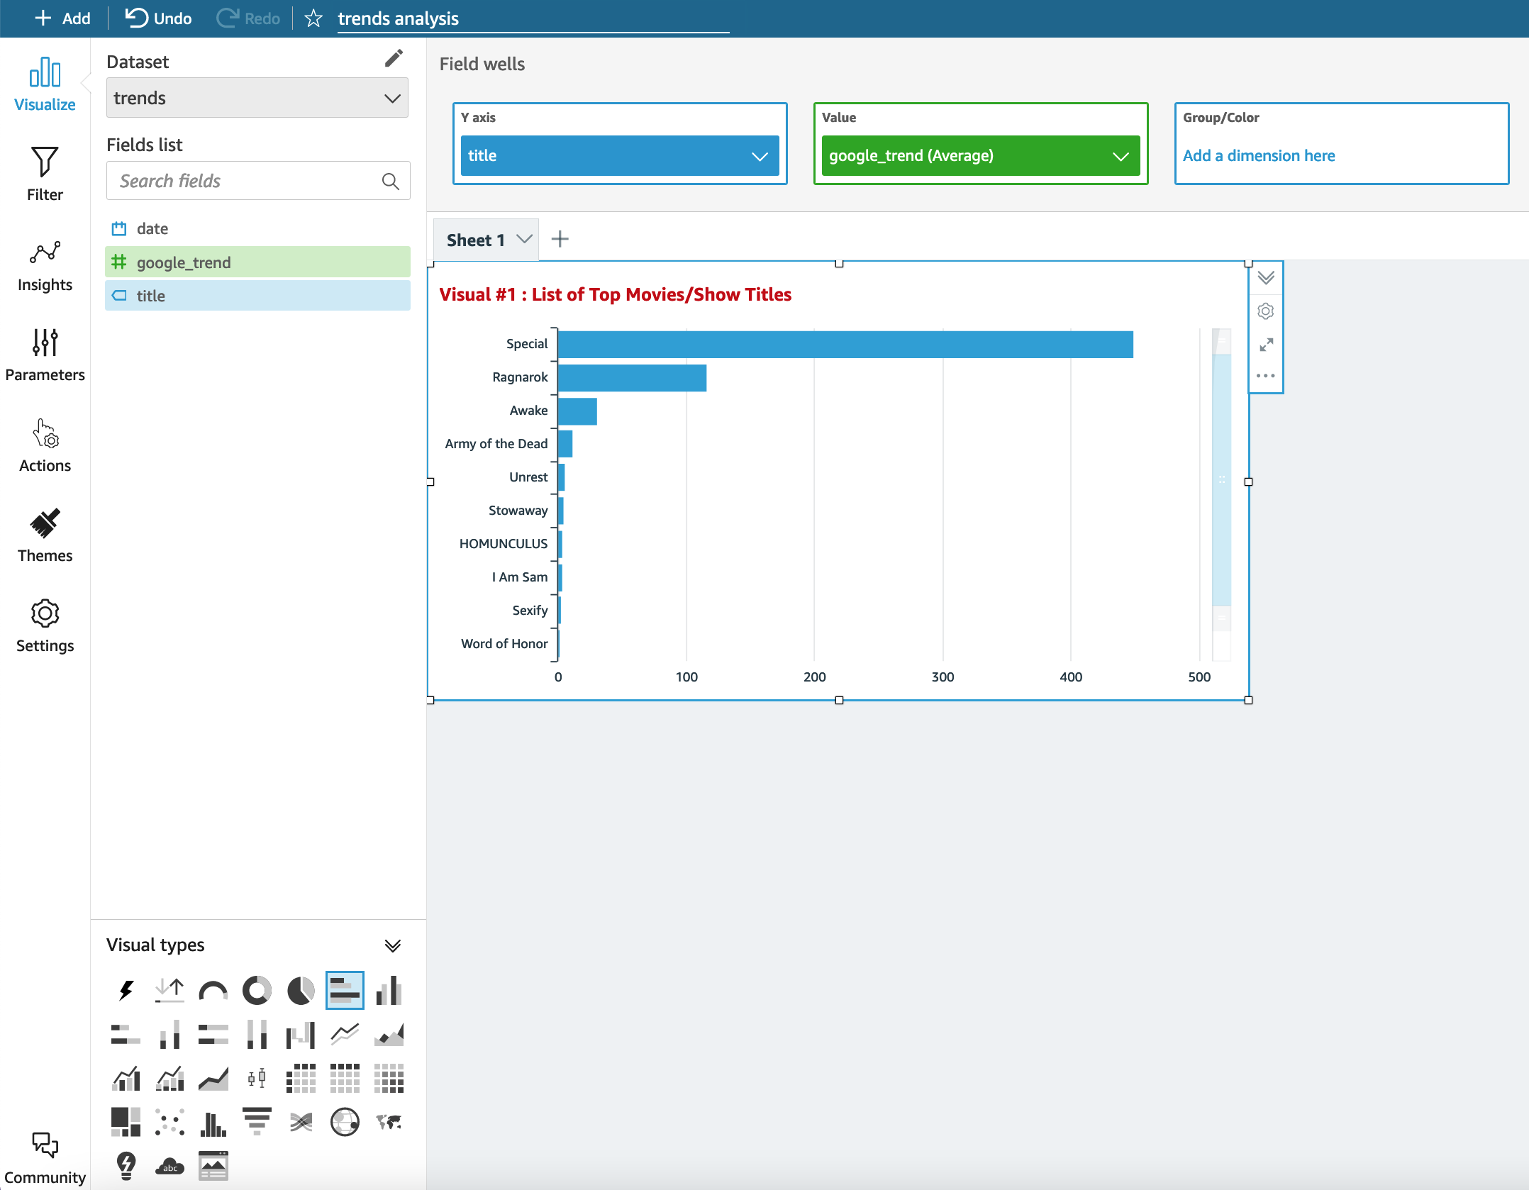Open the google_trend (Average) value menu
The width and height of the screenshot is (1529, 1190).
1121,156
